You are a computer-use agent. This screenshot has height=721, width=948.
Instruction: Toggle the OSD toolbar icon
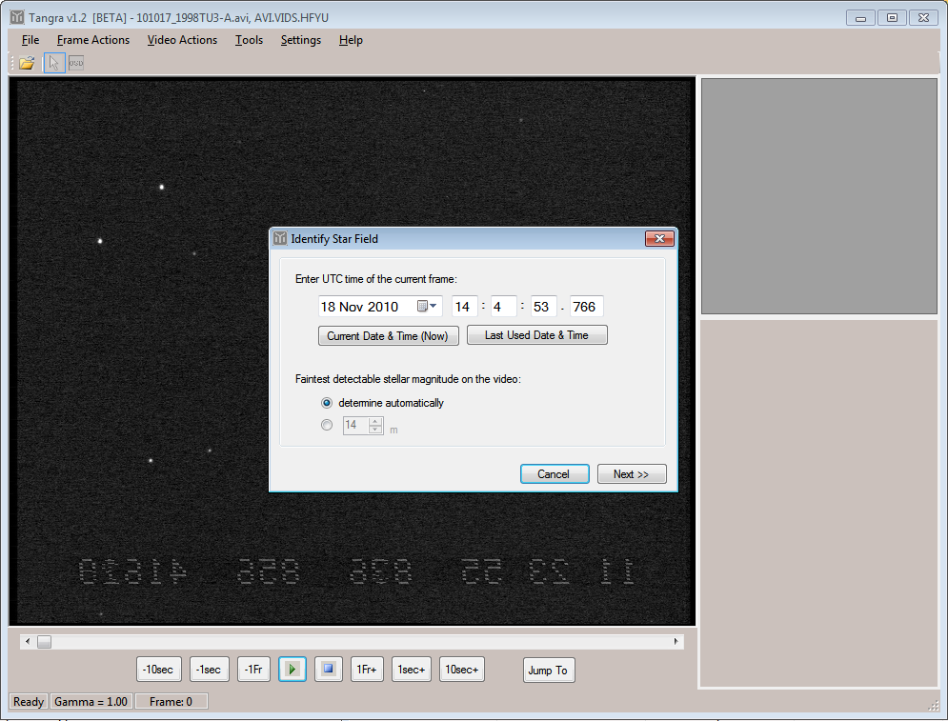pos(76,63)
